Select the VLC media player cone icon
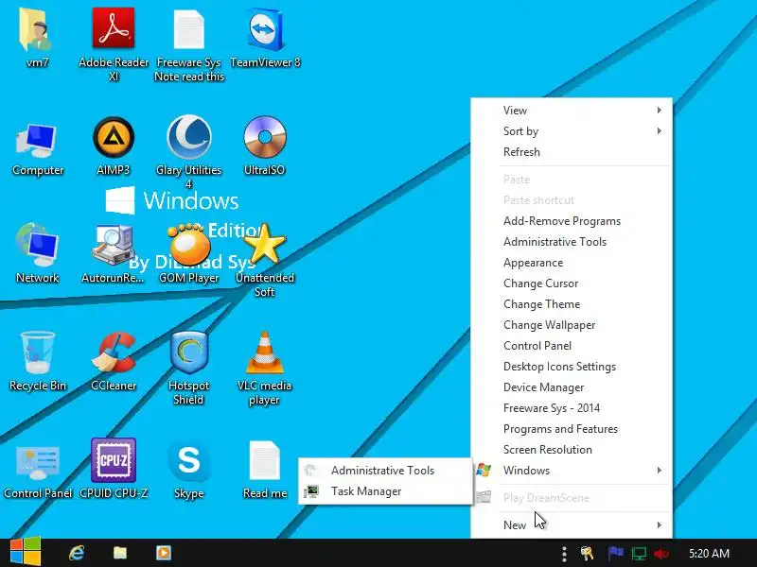The height and width of the screenshot is (567, 757). [x=265, y=352]
